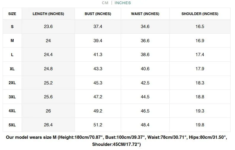Click the 37.4 bust value for S
This screenshot has width=235, height=150.
[x=98, y=27]
